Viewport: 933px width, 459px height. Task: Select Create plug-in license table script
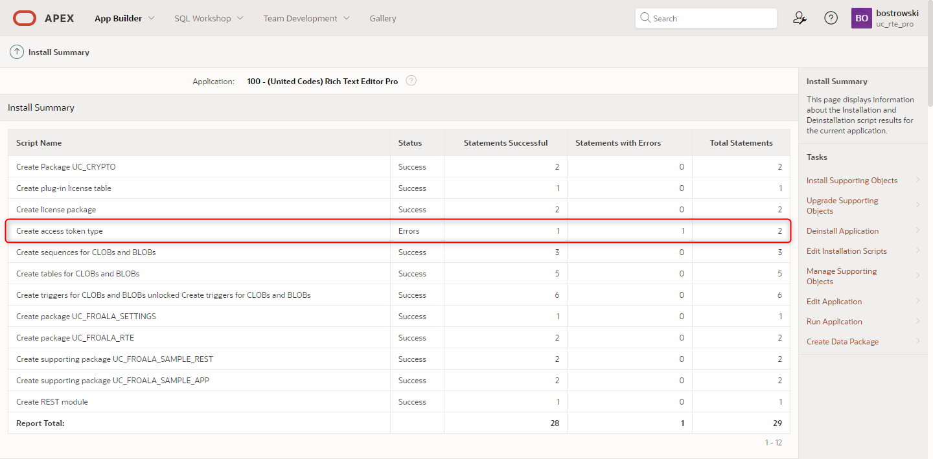[x=63, y=188]
